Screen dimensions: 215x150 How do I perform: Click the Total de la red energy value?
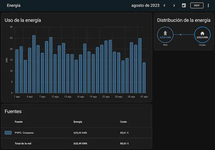click(80, 144)
